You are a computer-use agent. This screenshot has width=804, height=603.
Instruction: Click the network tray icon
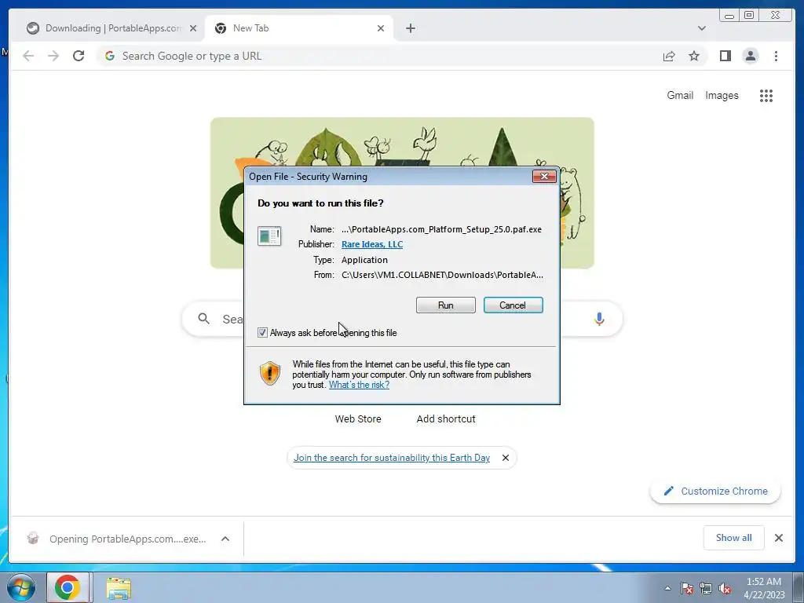[x=706, y=588]
